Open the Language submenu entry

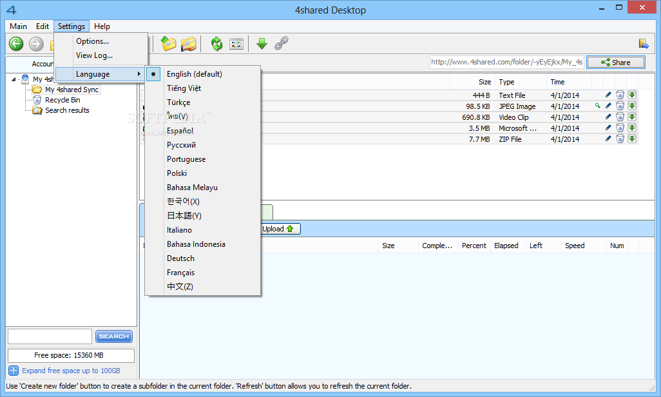(x=101, y=74)
